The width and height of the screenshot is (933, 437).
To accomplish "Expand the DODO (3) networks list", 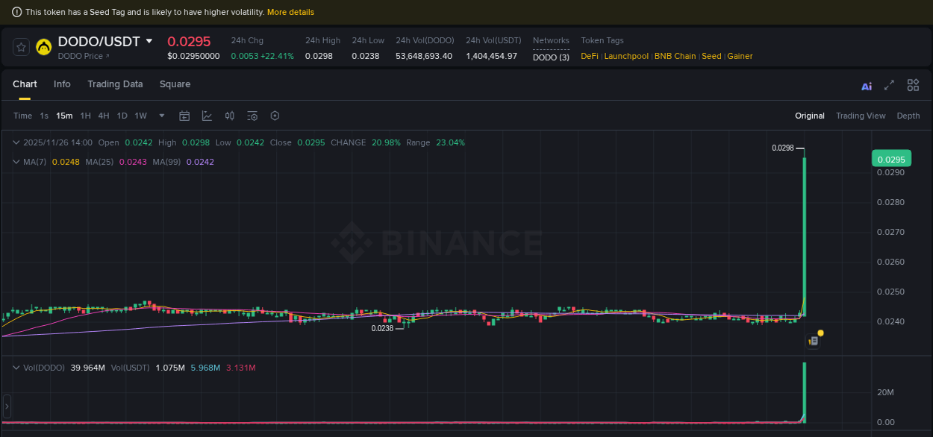I will pos(551,57).
